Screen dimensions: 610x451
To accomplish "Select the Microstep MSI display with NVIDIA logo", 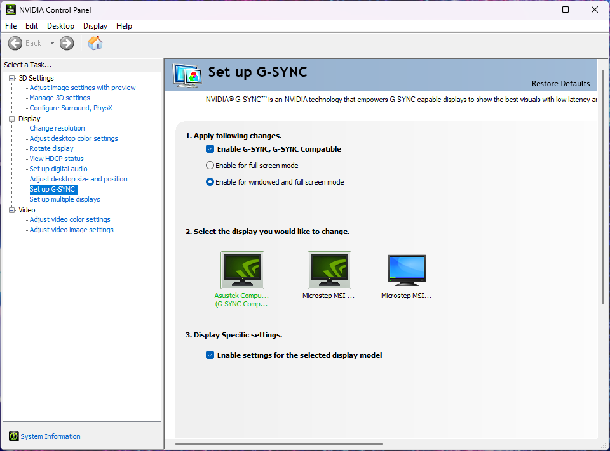I will 330,270.
